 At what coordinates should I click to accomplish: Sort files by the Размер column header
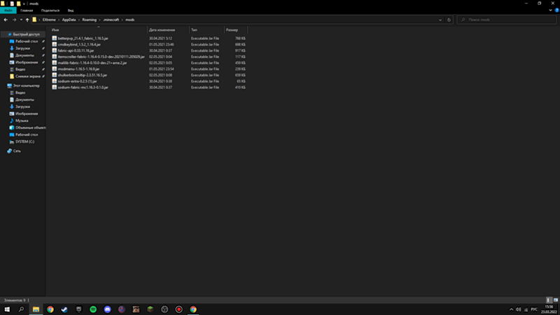pyautogui.click(x=232, y=30)
